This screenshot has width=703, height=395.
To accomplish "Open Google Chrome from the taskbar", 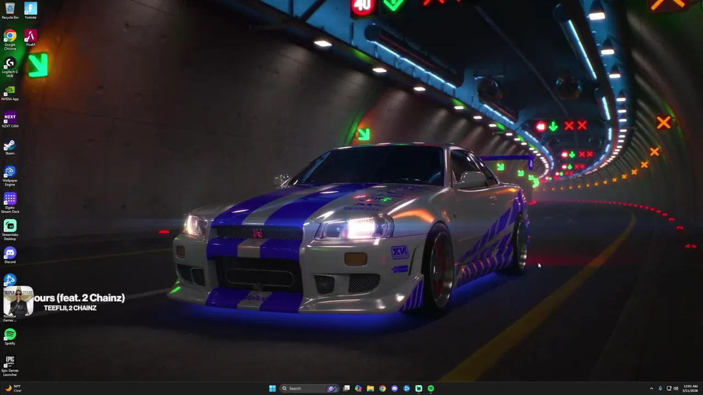I will (382, 388).
